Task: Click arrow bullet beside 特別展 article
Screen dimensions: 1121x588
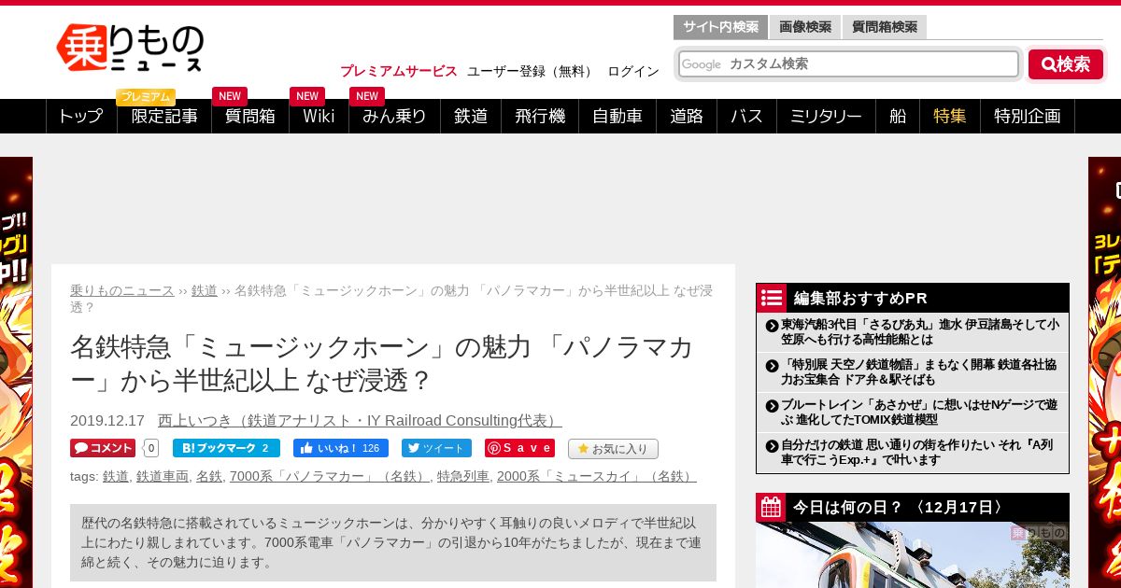Action: pyautogui.click(x=772, y=365)
